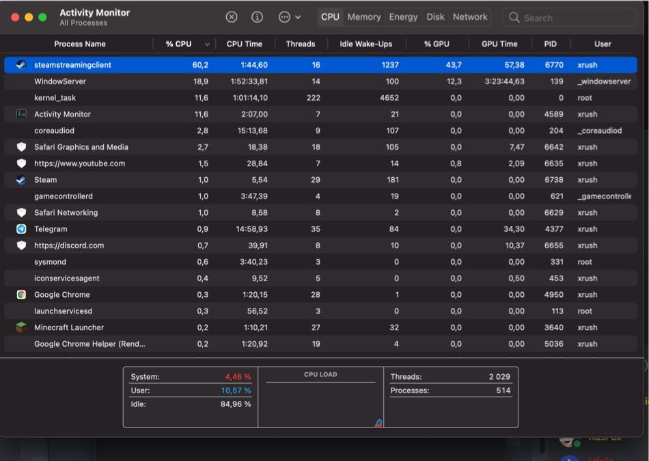The image size is (649, 461).
Task: Select the Safari Networking process name
Action: 66,213
